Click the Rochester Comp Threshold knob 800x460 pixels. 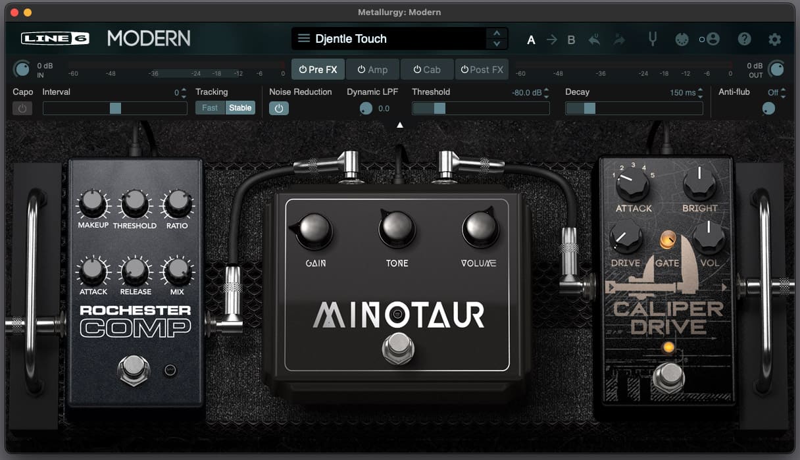[134, 204]
